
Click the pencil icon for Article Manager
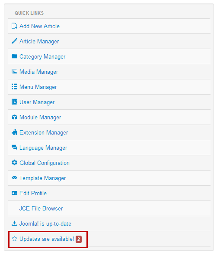(x=14, y=41)
